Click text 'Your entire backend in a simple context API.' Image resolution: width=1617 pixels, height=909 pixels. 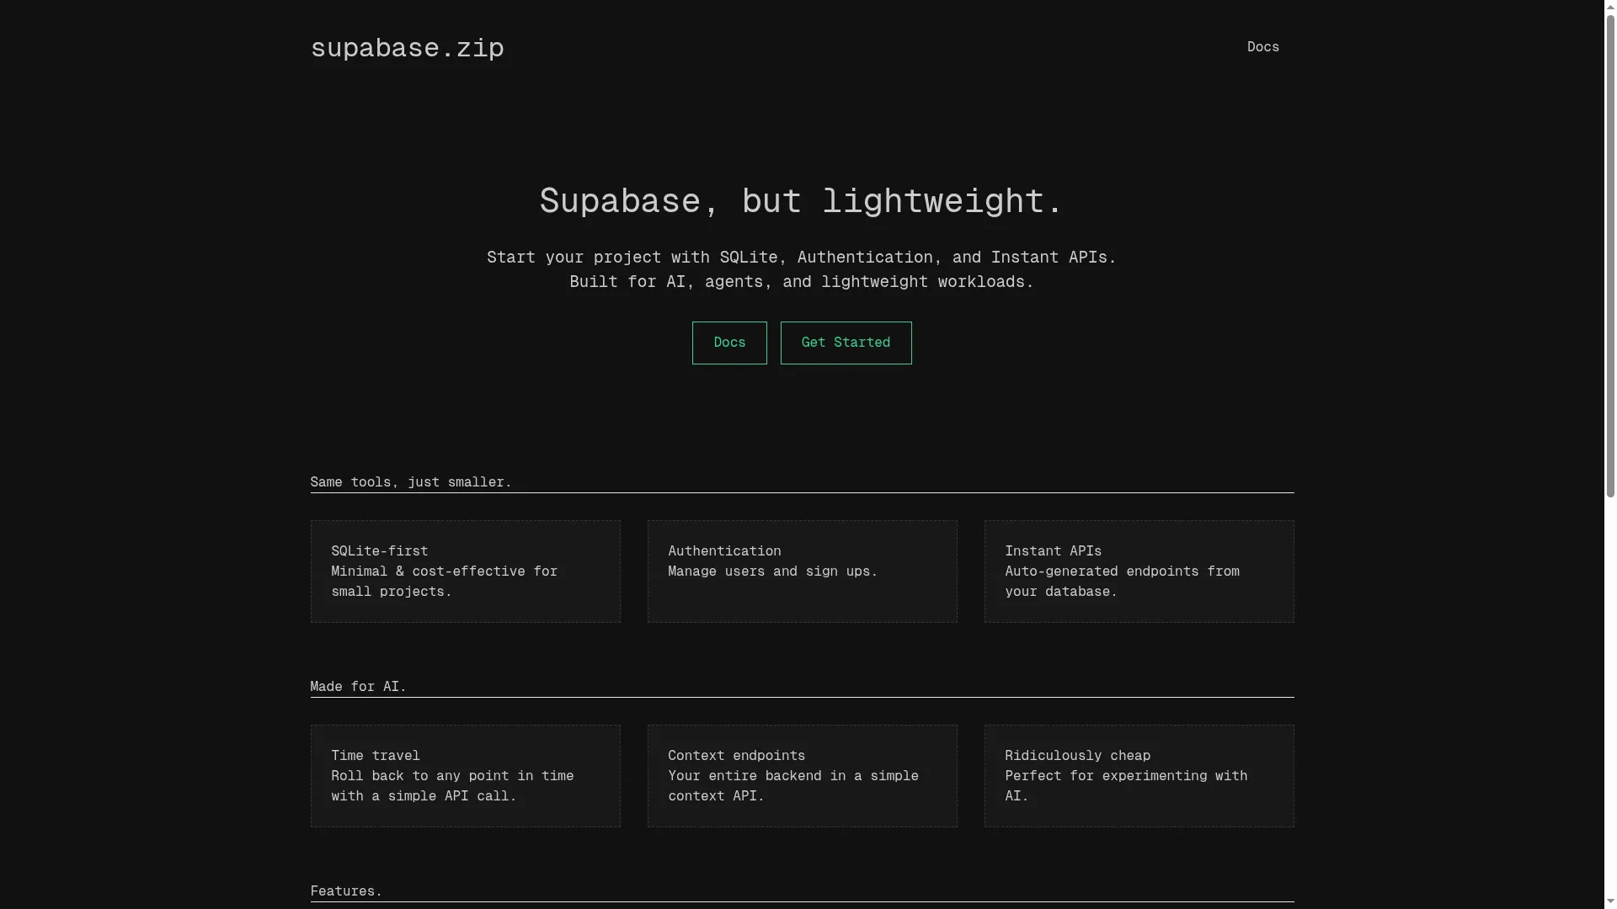pos(793,786)
